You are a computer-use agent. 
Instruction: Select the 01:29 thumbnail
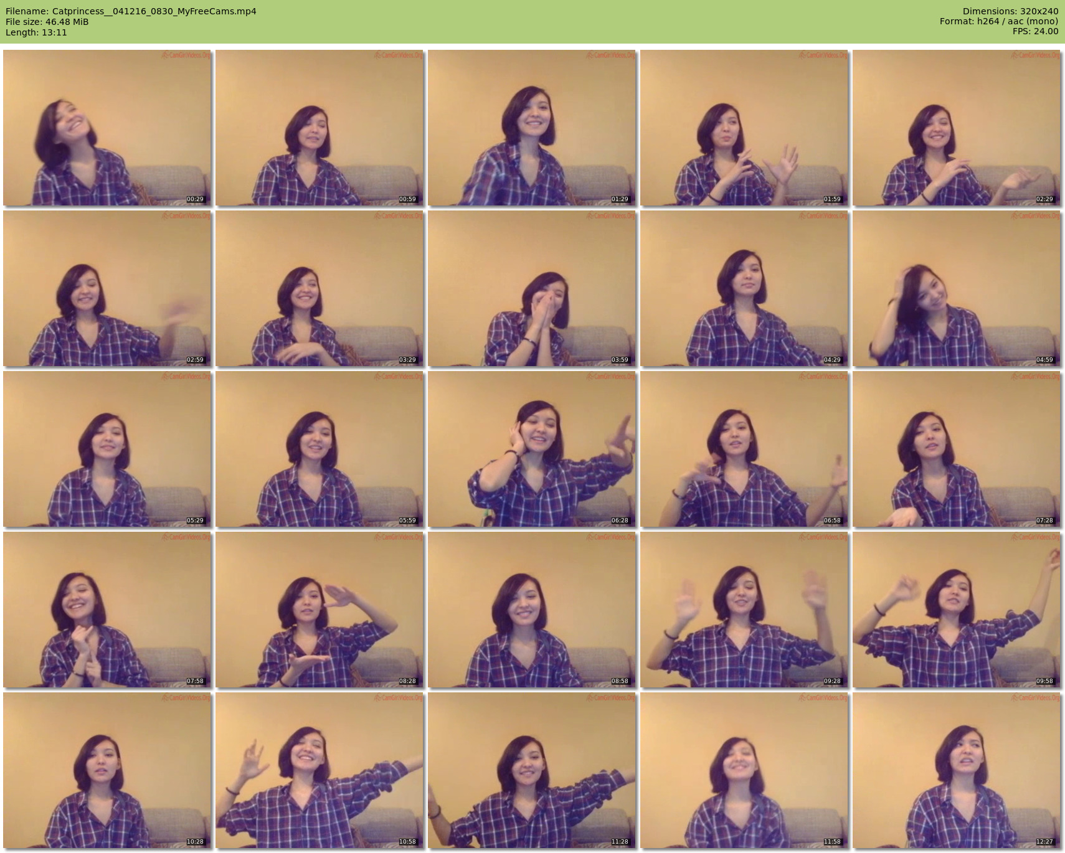click(532, 128)
